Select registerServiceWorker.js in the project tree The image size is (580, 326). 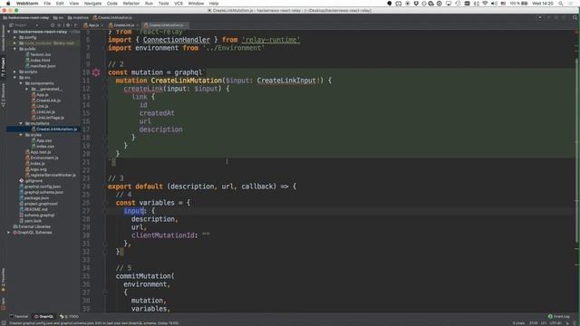click(51, 175)
